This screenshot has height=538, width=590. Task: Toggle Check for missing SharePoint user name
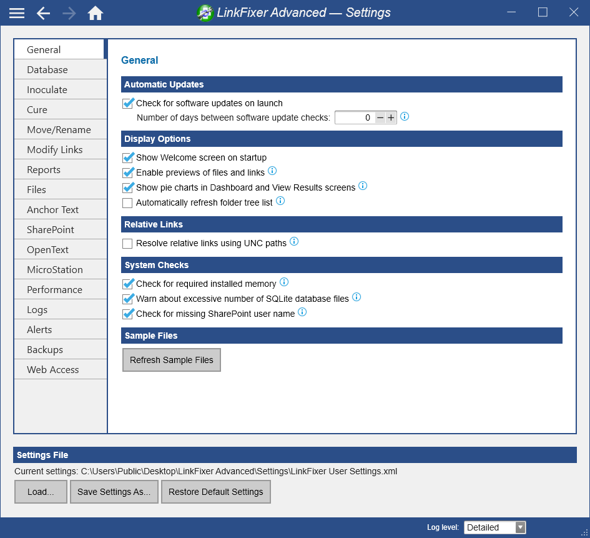point(127,314)
